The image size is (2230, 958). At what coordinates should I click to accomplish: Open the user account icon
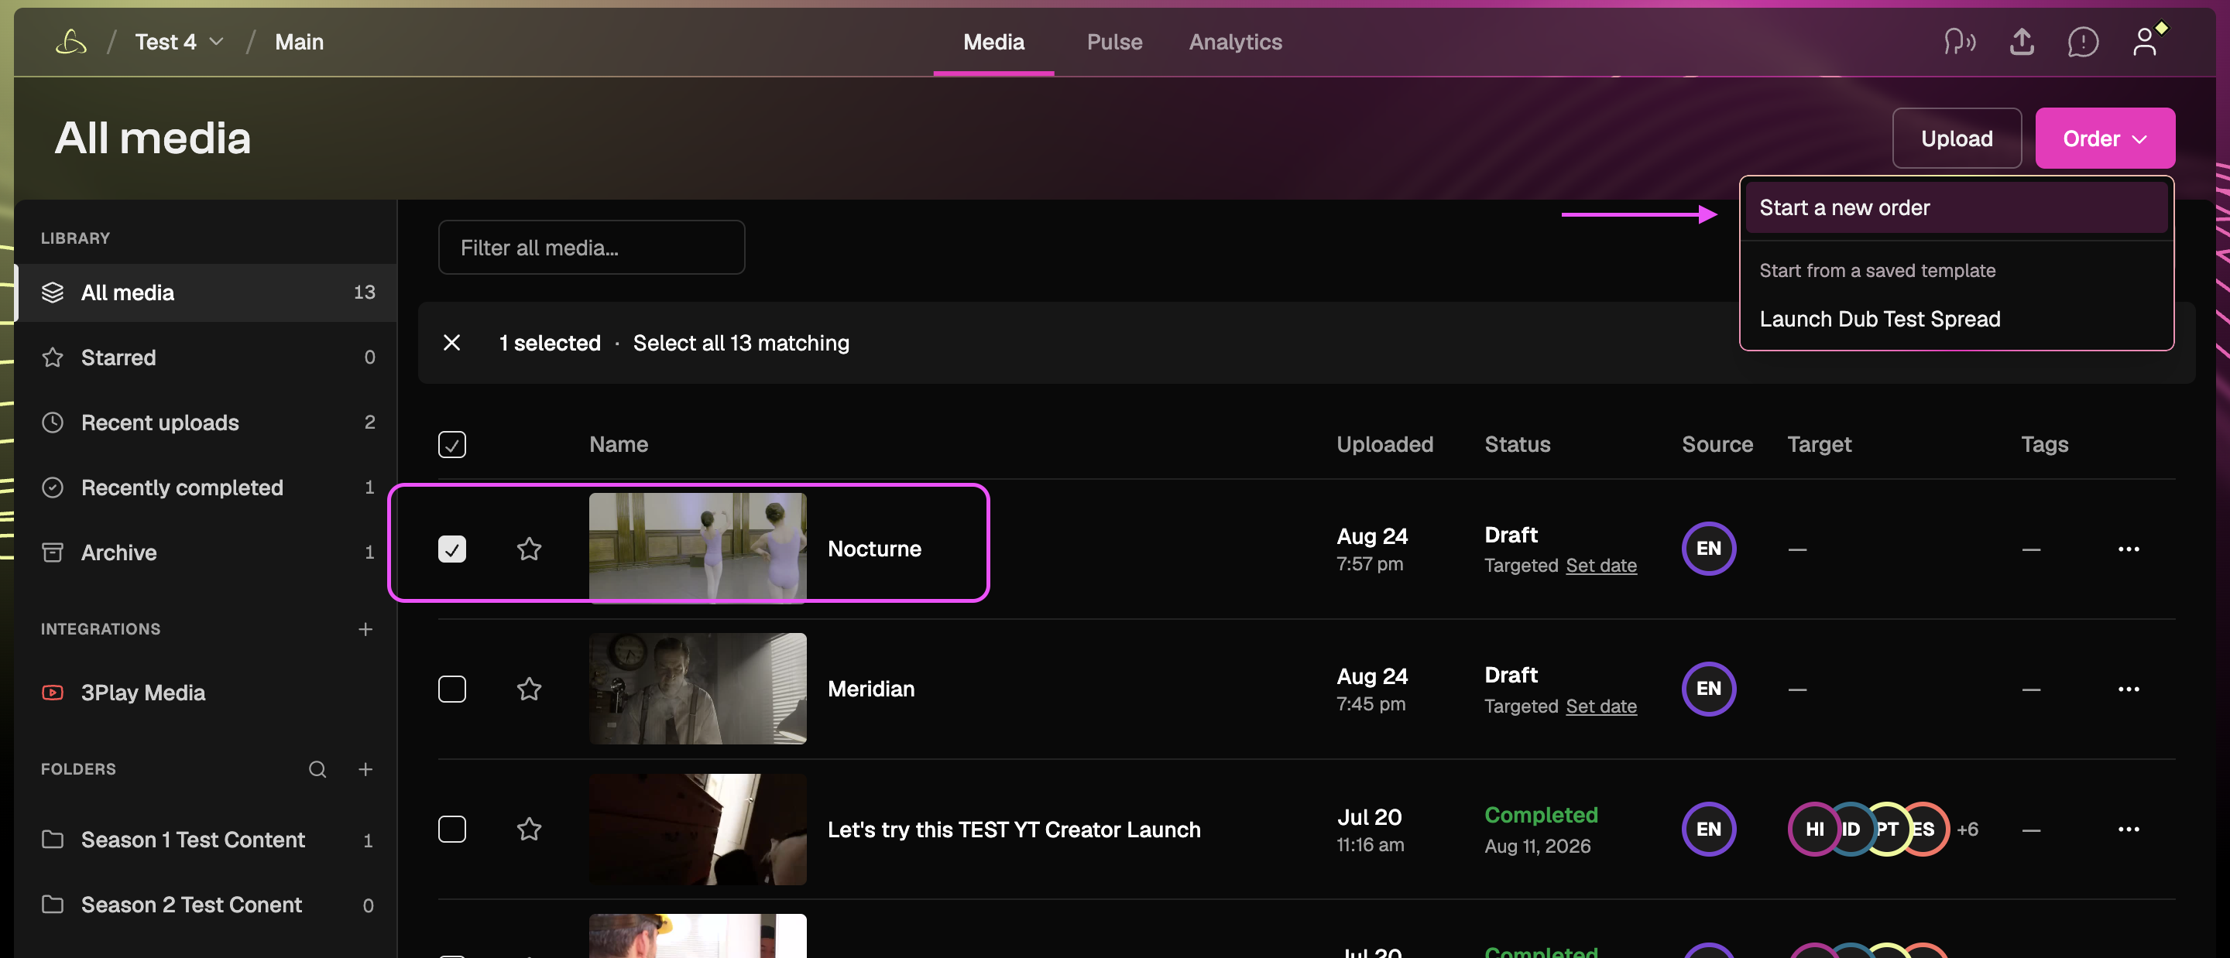(2144, 41)
